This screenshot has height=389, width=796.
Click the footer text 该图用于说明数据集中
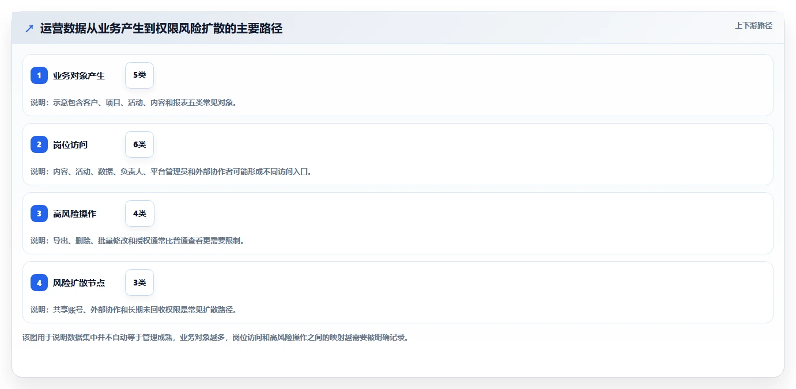(x=216, y=337)
